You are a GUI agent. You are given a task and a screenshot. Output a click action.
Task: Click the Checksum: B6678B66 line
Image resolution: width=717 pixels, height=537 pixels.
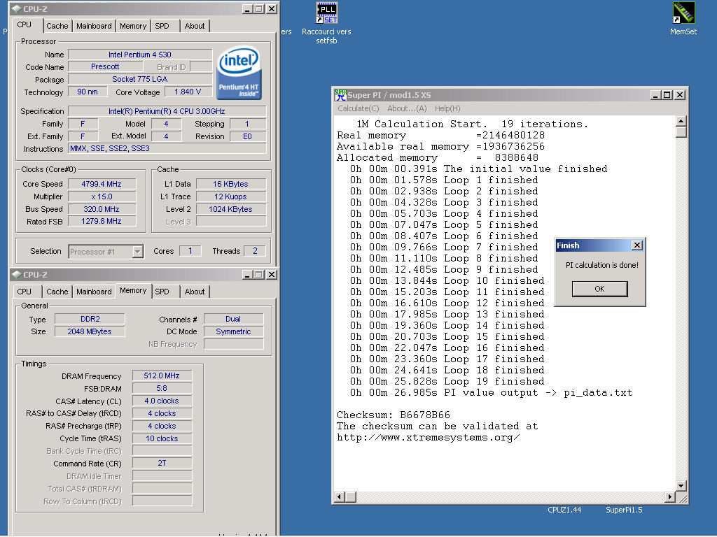pos(394,415)
